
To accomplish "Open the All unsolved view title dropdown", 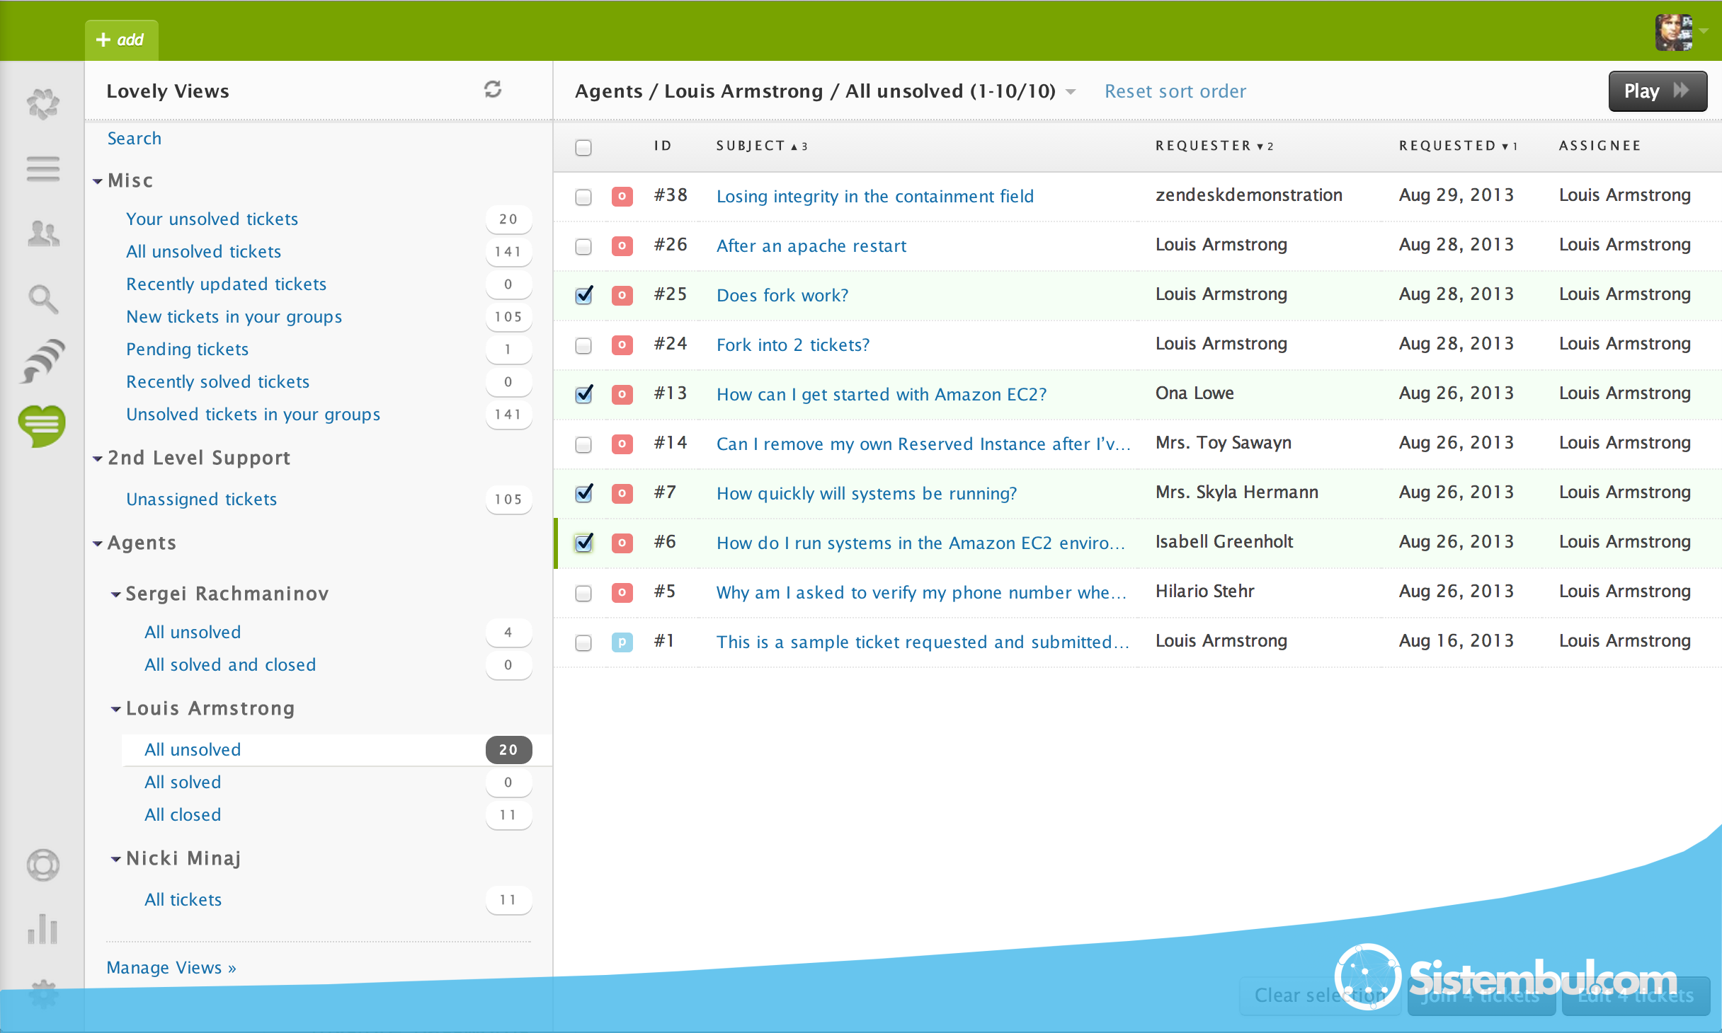I will tap(1071, 92).
